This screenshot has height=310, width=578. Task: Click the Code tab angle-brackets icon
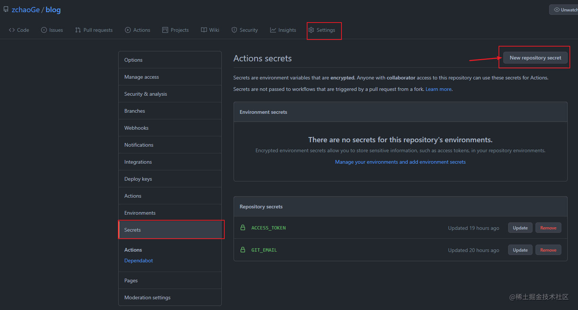(12, 30)
